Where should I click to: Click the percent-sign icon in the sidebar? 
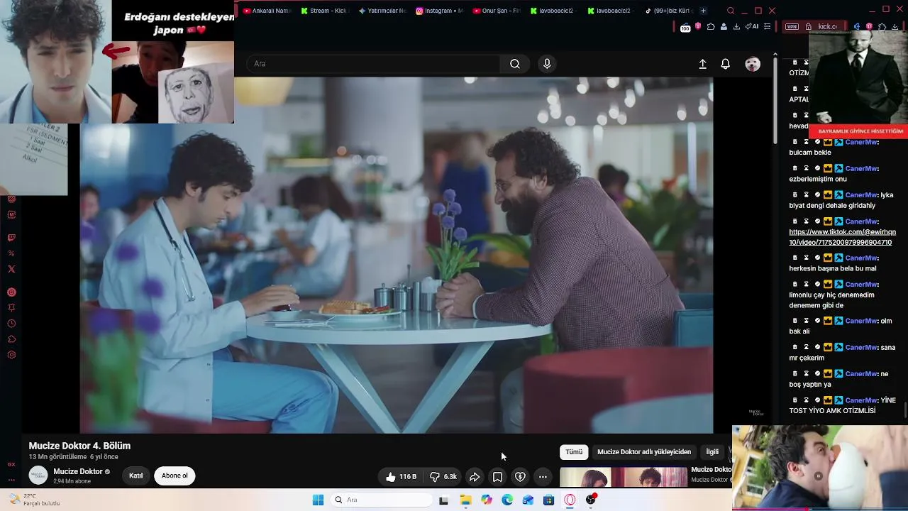click(x=11, y=253)
